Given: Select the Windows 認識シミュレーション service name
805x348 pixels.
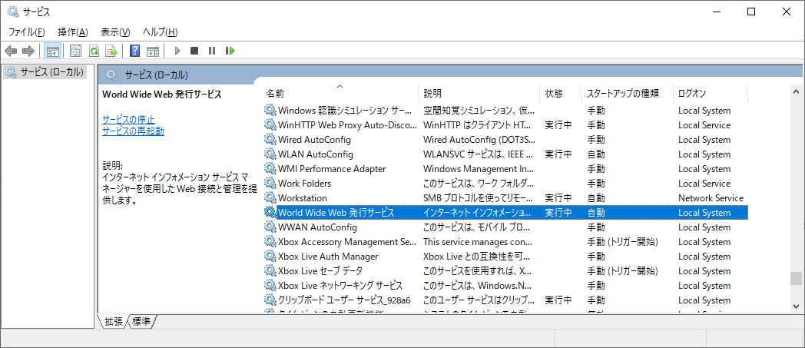Looking at the screenshot, I should (x=344, y=111).
